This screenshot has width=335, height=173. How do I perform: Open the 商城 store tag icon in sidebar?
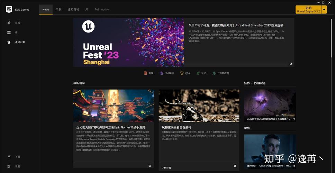pos(9,22)
